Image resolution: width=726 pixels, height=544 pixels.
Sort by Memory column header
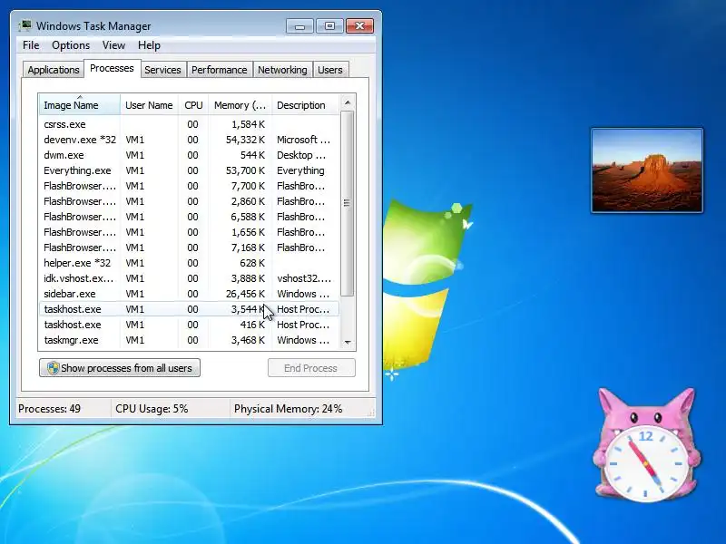[x=240, y=105]
